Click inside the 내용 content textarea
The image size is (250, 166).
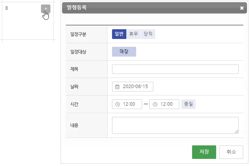175,125
